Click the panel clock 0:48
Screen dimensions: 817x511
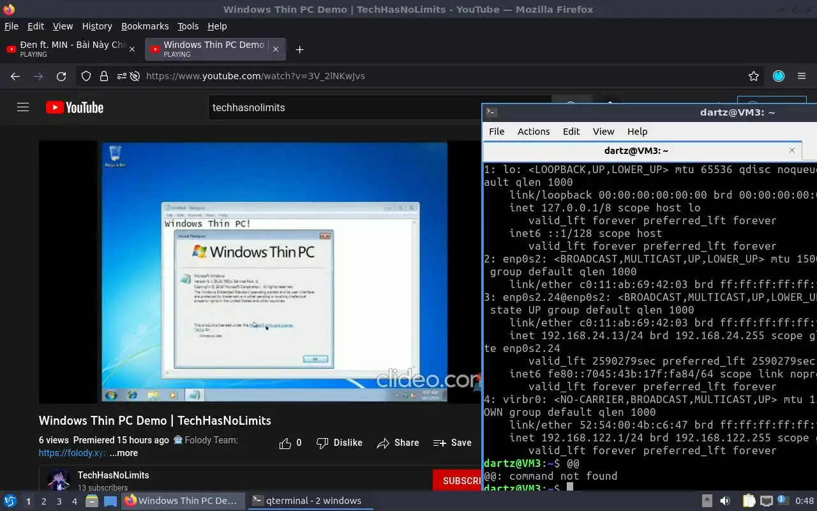tap(804, 501)
